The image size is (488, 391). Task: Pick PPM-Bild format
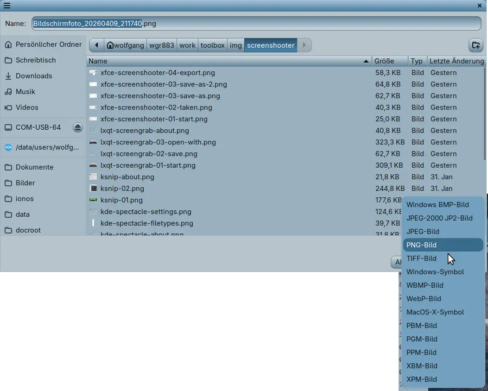(443, 353)
